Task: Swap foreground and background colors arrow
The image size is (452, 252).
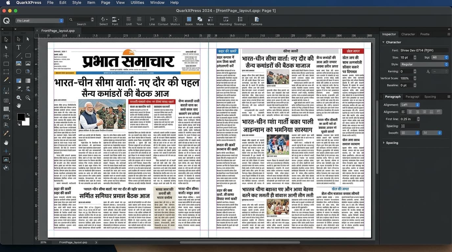Action: click(28, 115)
